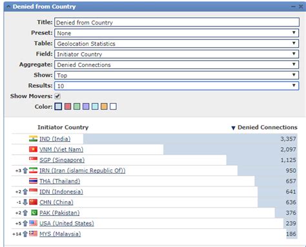The height and width of the screenshot is (247, 306).
Task: Click the Indonesia flag icon
Action: (33, 191)
